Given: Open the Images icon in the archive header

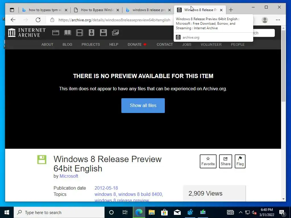Looking at the screenshot, I should (x=115, y=33).
